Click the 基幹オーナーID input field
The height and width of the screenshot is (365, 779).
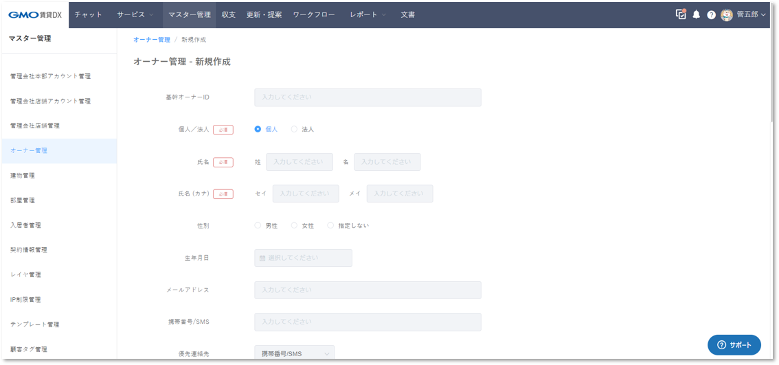[368, 97]
